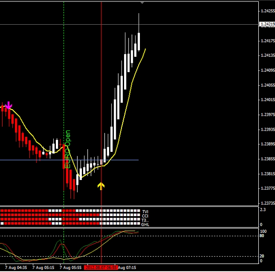Click the magenta down arrow sell signal

[9, 105]
